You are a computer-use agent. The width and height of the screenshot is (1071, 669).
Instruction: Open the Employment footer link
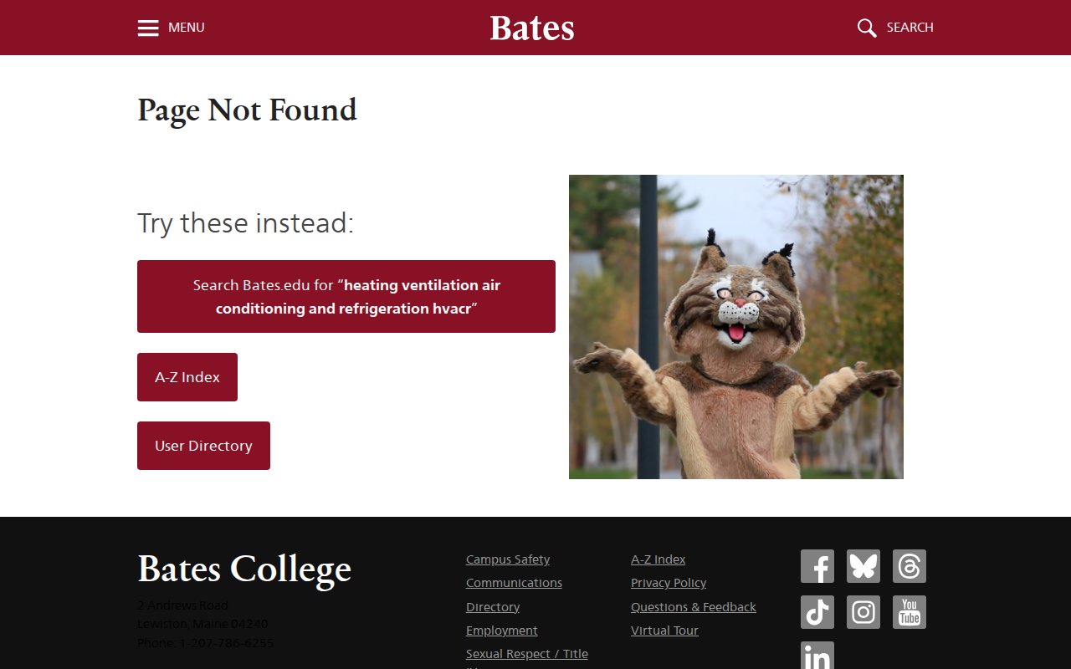tap(501, 631)
